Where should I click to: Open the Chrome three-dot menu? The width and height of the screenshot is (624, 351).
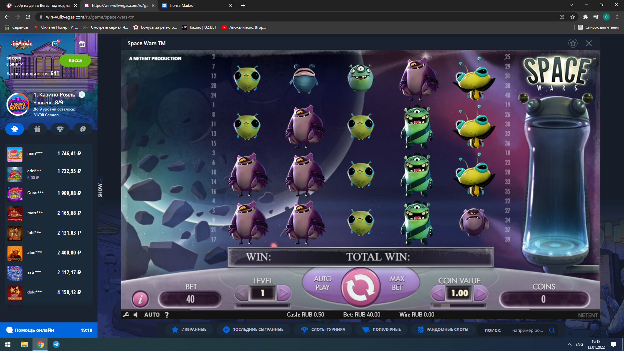tap(617, 17)
